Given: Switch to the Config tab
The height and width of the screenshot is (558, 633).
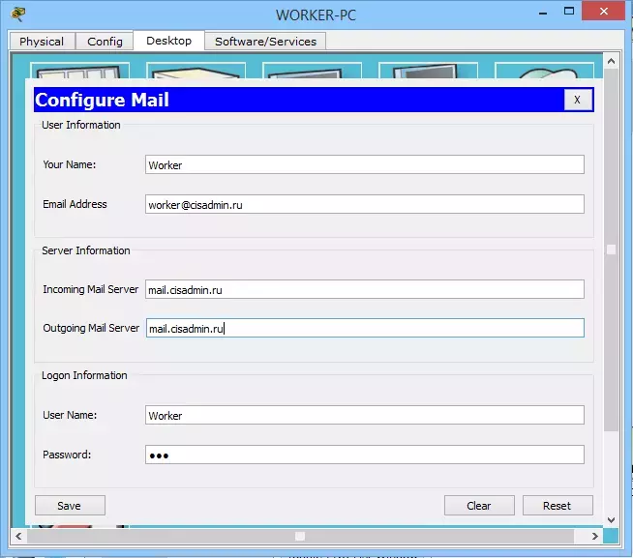Looking at the screenshot, I should tap(105, 42).
